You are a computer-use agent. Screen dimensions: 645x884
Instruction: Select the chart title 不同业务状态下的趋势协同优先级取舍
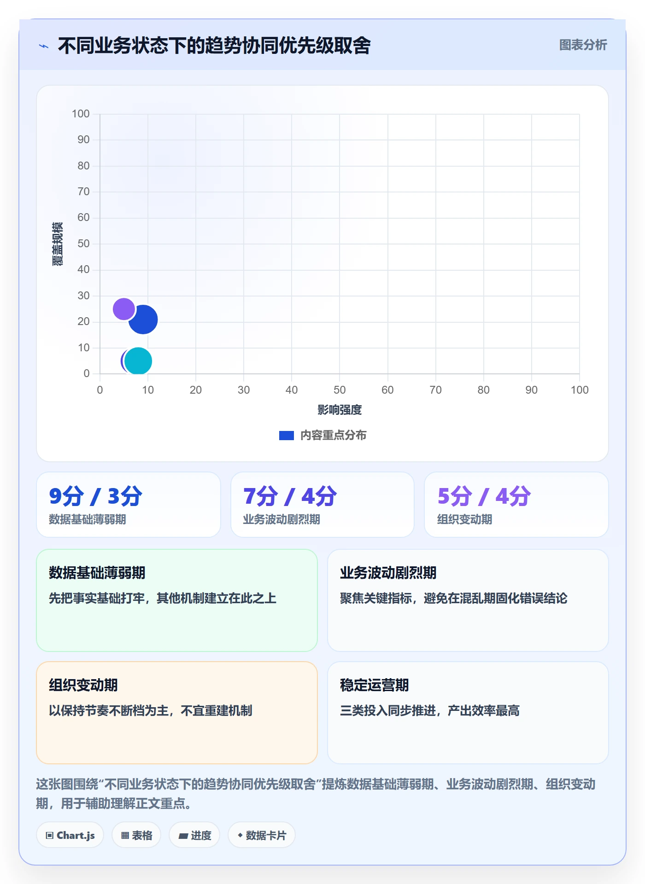(x=214, y=46)
